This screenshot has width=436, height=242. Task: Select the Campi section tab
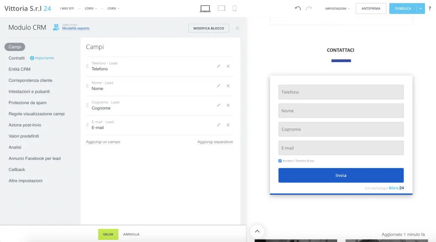[15, 47]
